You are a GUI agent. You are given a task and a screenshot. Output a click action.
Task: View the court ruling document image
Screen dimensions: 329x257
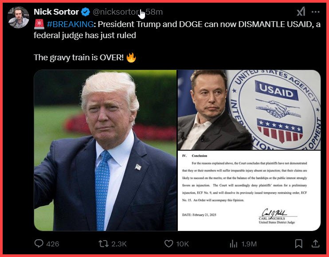(x=249, y=191)
